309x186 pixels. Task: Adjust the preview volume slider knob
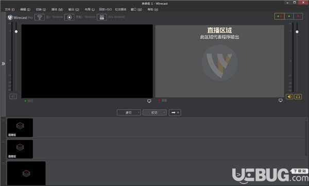click(16, 31)
